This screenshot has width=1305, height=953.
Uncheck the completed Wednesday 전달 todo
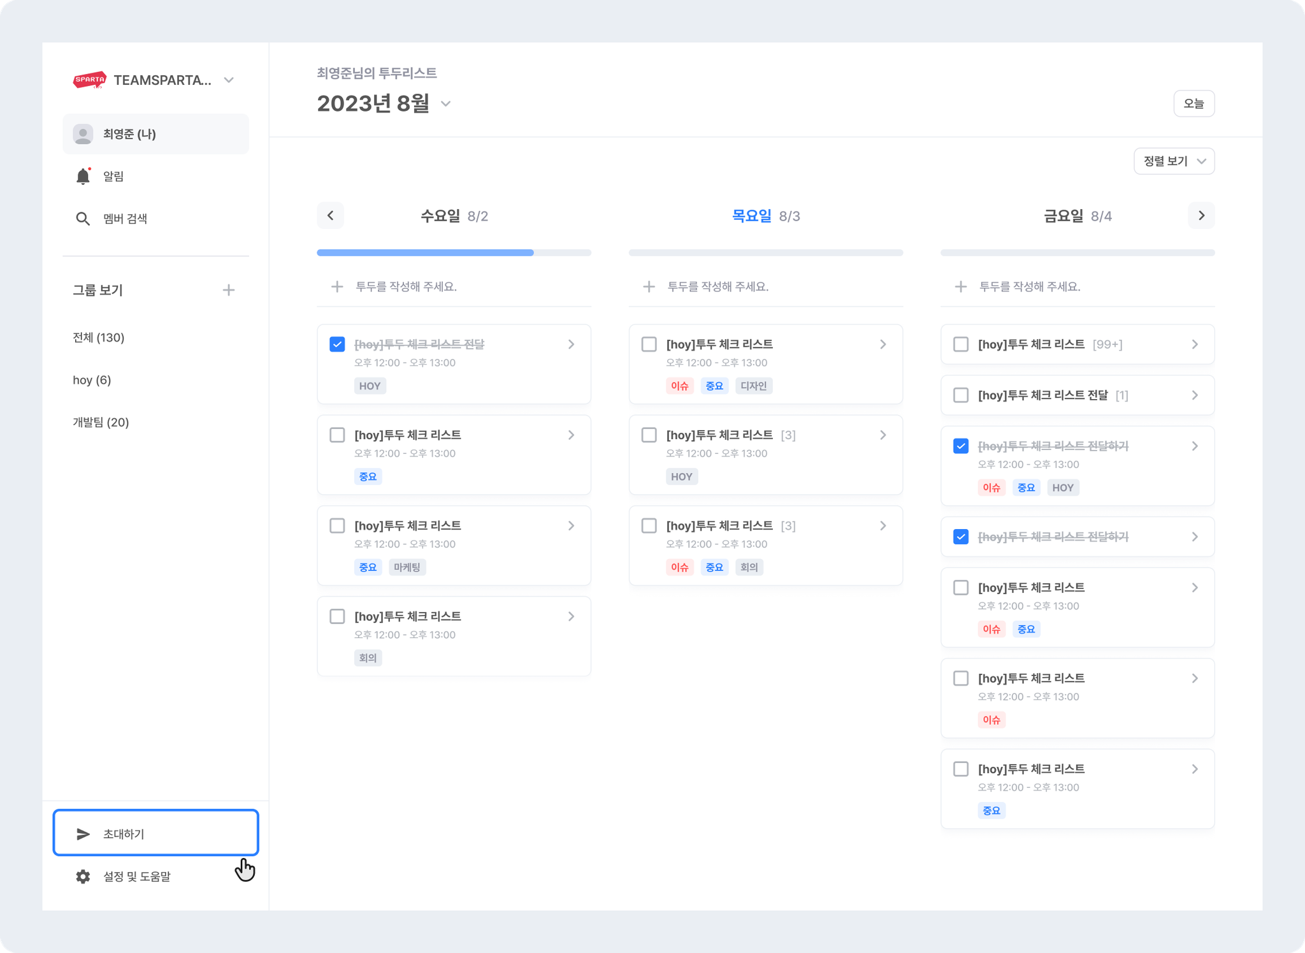[337, 344]
